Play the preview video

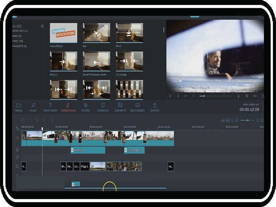pos(186,96)
